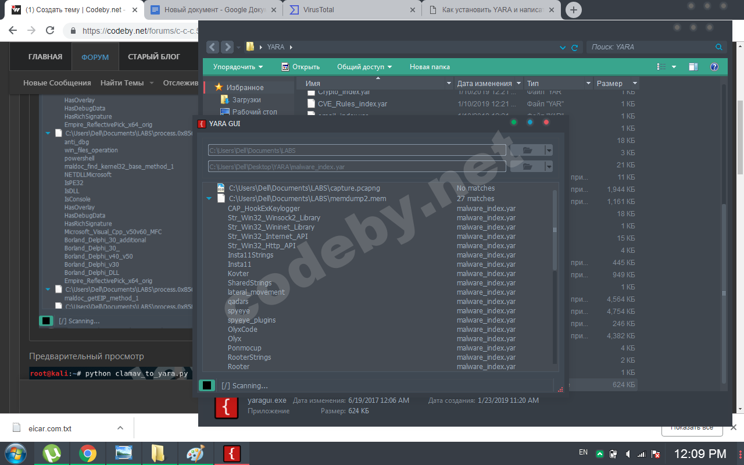Open the Windows Start menu

(x=16, y=454)
